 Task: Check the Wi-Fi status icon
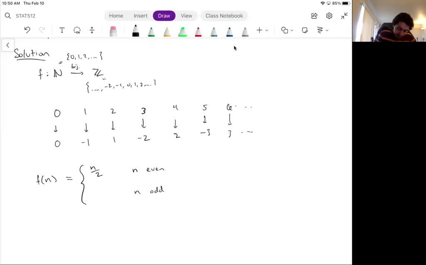coord(322,3)
